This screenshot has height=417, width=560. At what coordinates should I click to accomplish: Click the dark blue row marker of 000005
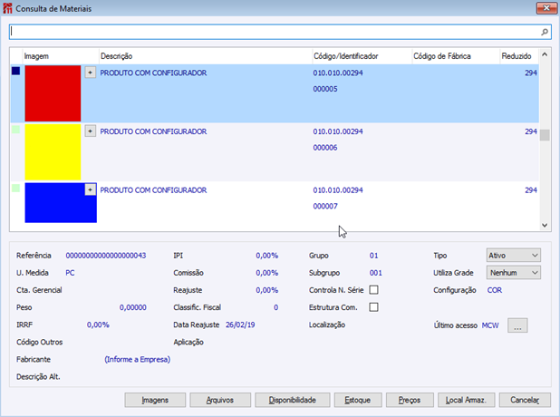15,71
